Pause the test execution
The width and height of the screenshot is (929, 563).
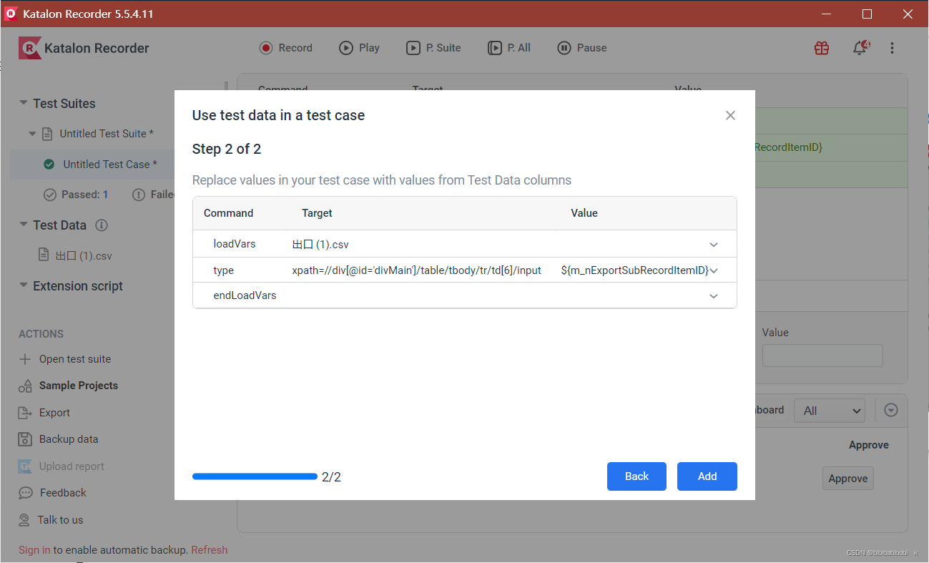582,48
